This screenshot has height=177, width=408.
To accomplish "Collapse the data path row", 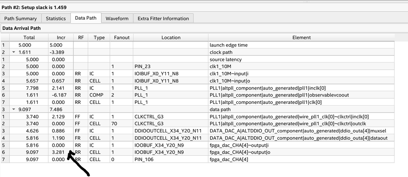I will click(x=13, y=110).
